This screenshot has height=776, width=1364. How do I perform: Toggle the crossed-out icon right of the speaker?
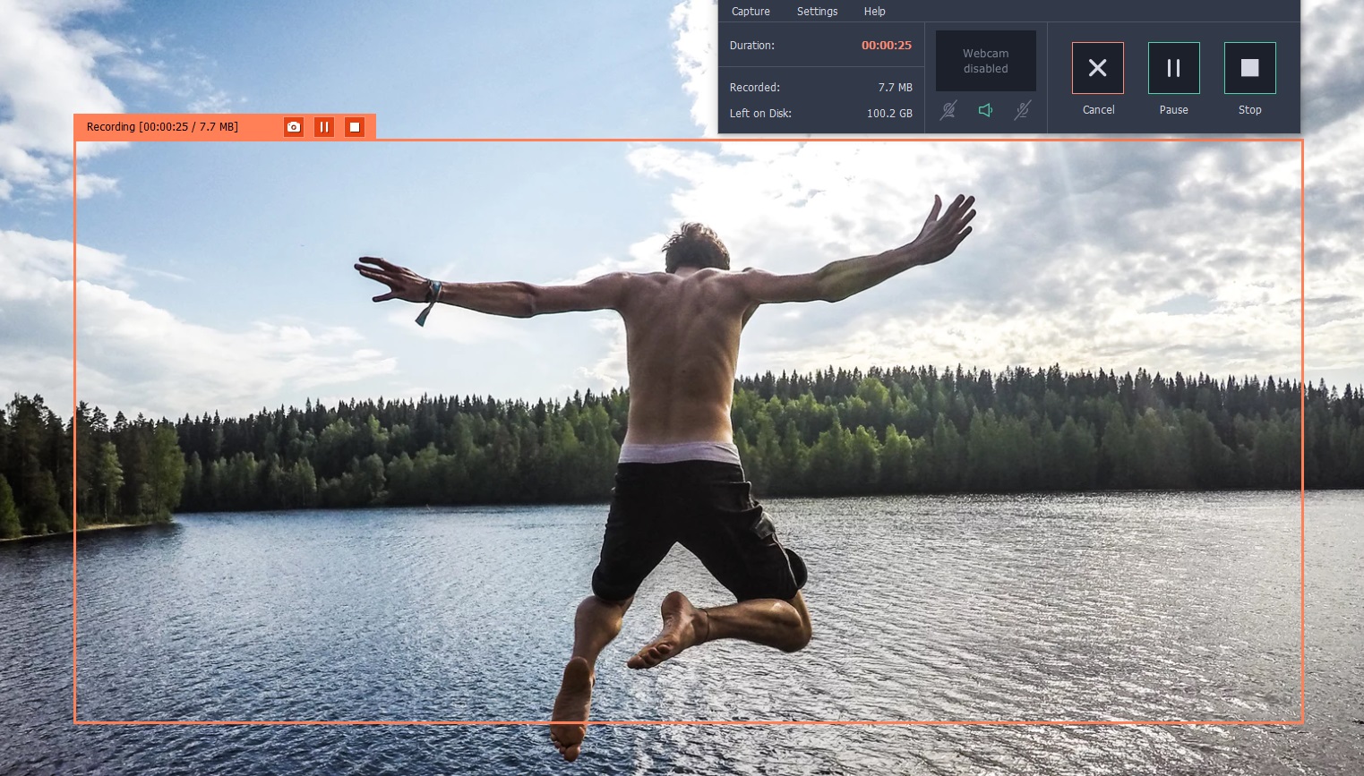(x=1022, y=110)
